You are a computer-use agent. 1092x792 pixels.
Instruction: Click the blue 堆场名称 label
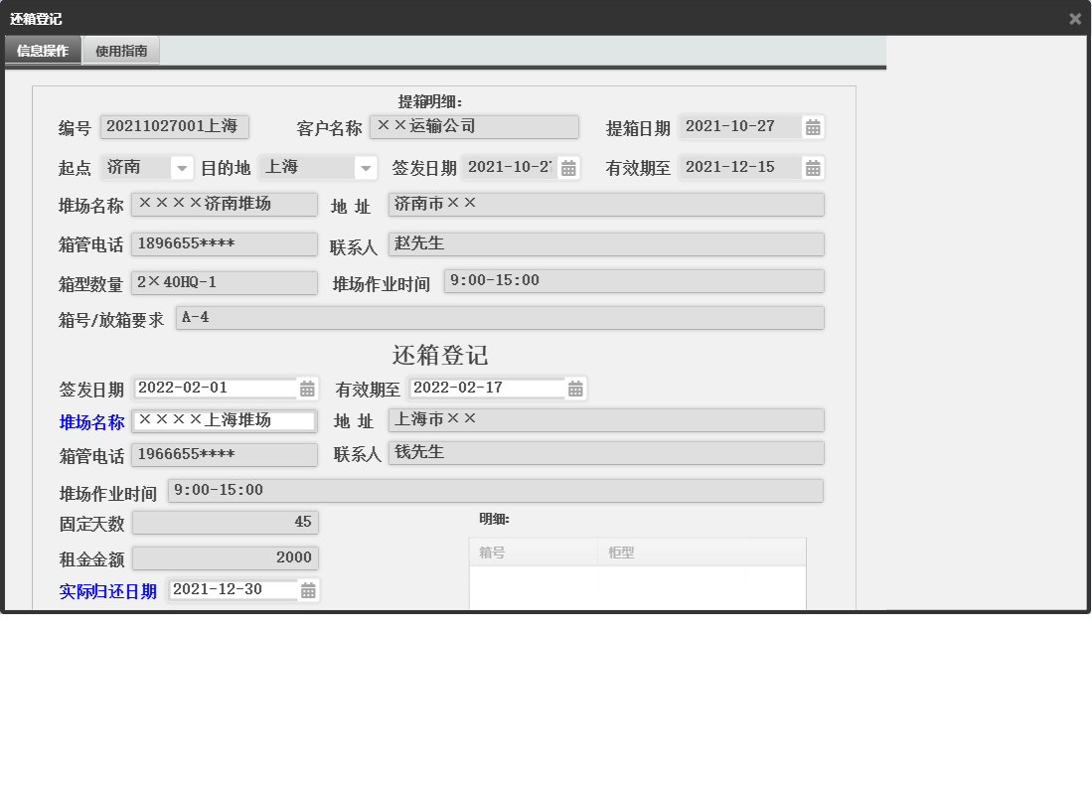point(90,421)
